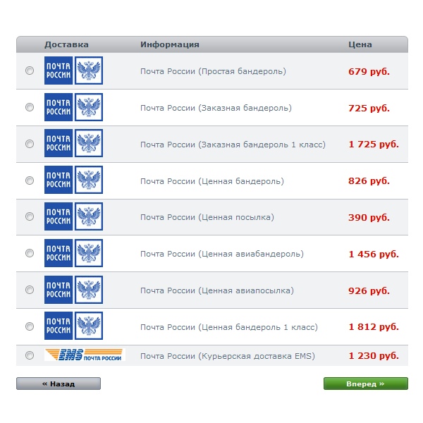Click eagle emblem in Ценная бандероль 826 руб. row
This screenshot has width=423, height=423.
coord(89,180)
